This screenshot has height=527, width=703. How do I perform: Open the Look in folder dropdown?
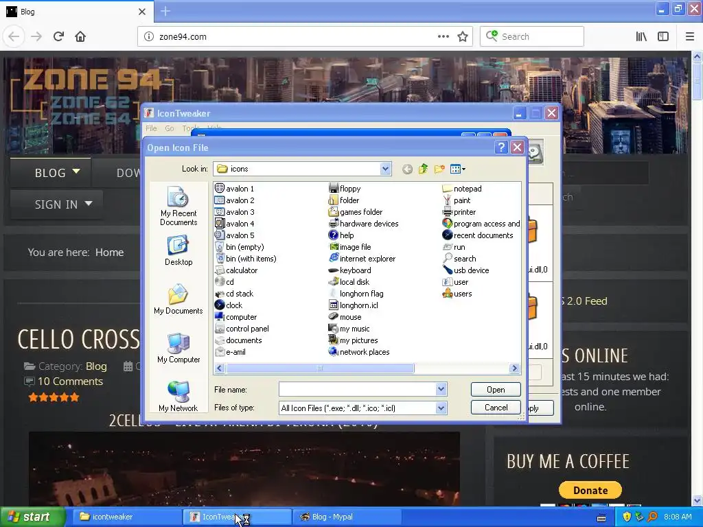coord(385,169)
